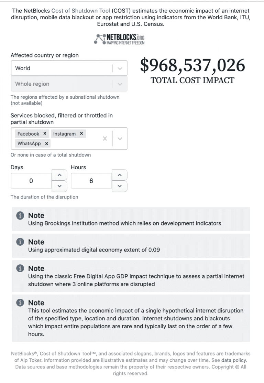Open the data policy link

pyautogui.click(x=234, y=360)
